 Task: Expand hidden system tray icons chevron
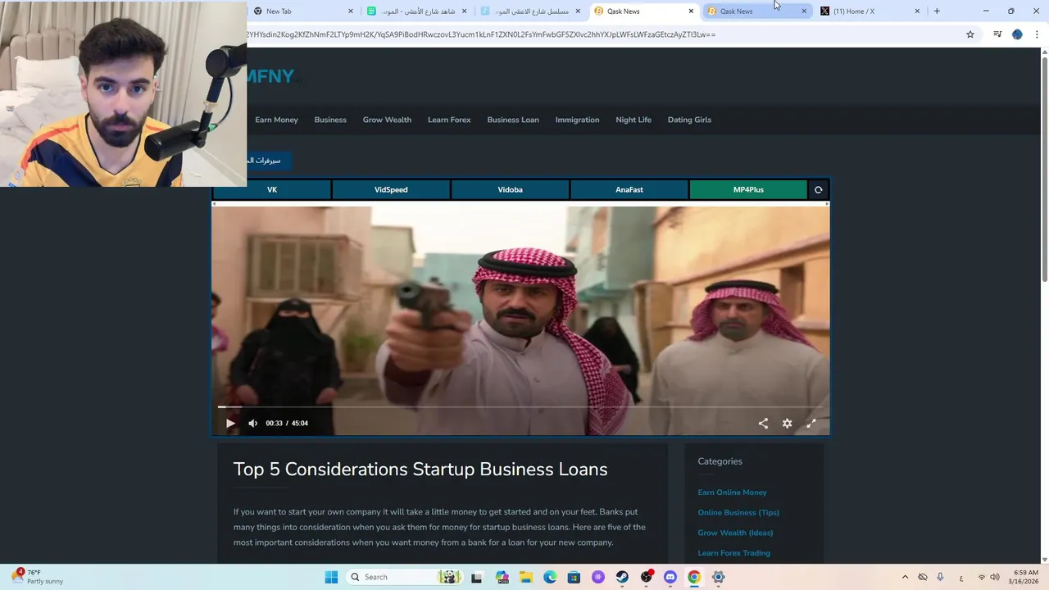point(905,577)
